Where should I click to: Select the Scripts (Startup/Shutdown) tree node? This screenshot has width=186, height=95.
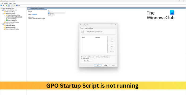coord(14,17)
